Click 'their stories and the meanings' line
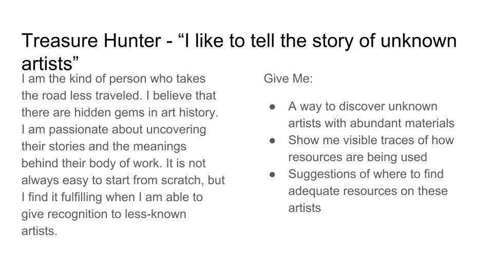Image resolution: width=493 pixels, height=277 pixels. [104, 147]
